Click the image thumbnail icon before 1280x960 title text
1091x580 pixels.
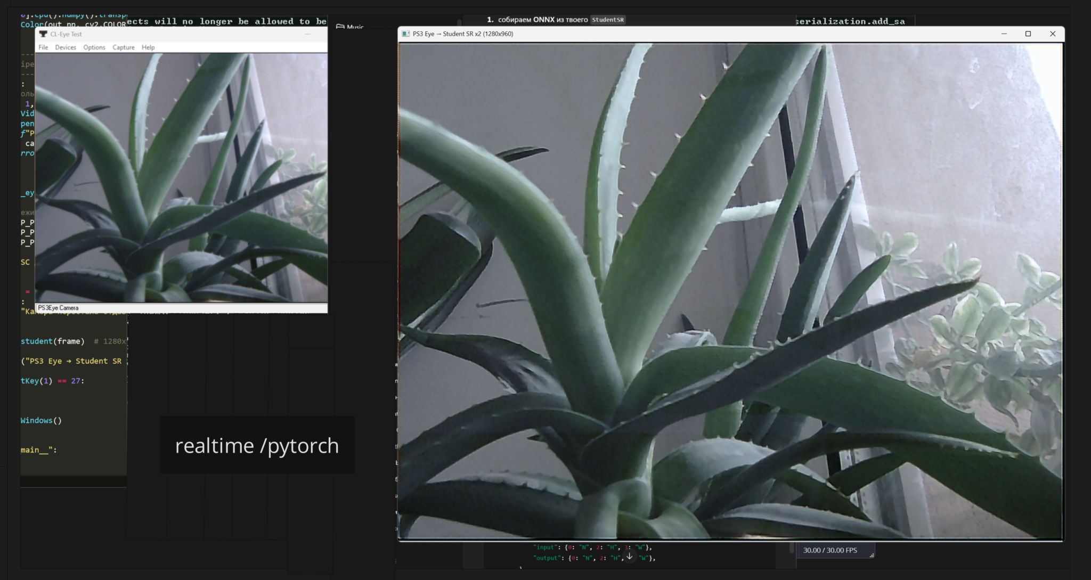click(405, 34)
